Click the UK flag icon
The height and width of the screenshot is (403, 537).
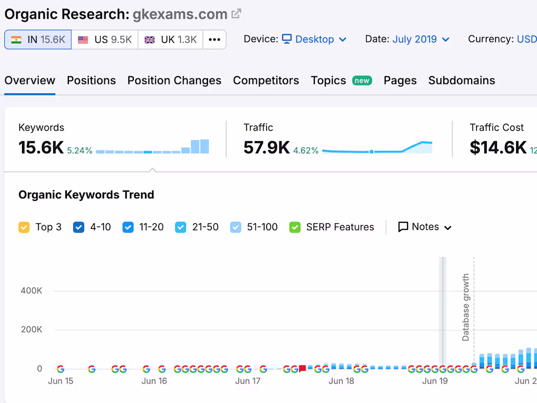click(x=149, y=39)
